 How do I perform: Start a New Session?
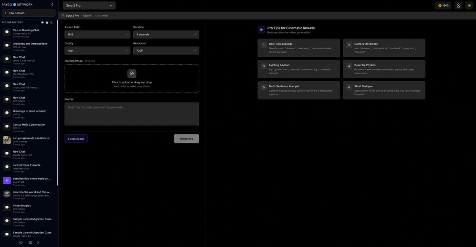point(29,13)
